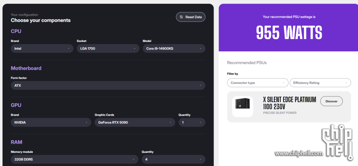This screenshot has width=358, height=166.
Task: Click the Reset Data button
Action: [191, 17]
